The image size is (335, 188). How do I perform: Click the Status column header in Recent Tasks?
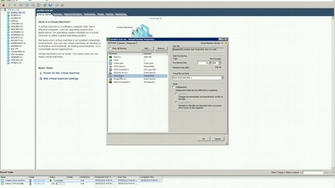tap(57, 177)
